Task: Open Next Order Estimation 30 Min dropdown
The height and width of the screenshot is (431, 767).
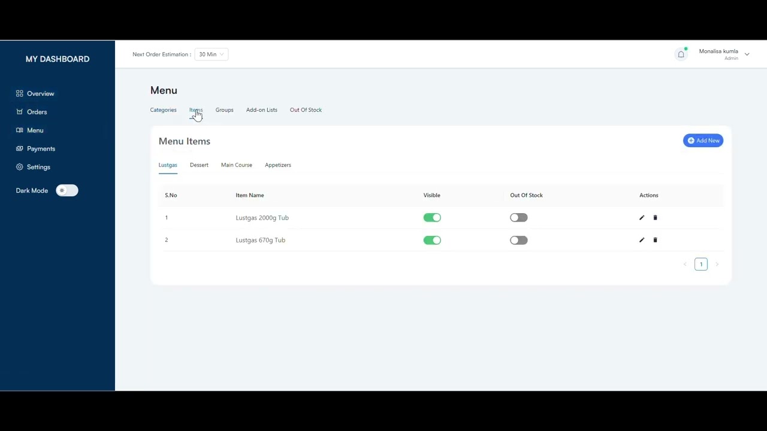Action: click(x=211, y=54)
